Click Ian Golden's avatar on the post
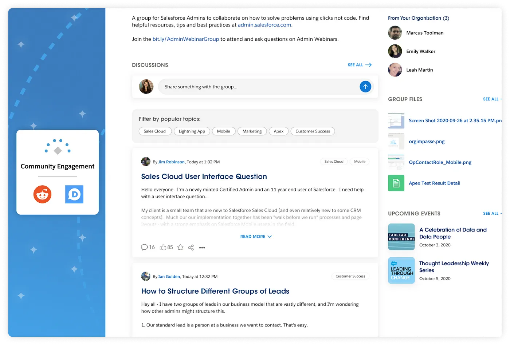510x345 pixels. point(146,276)
